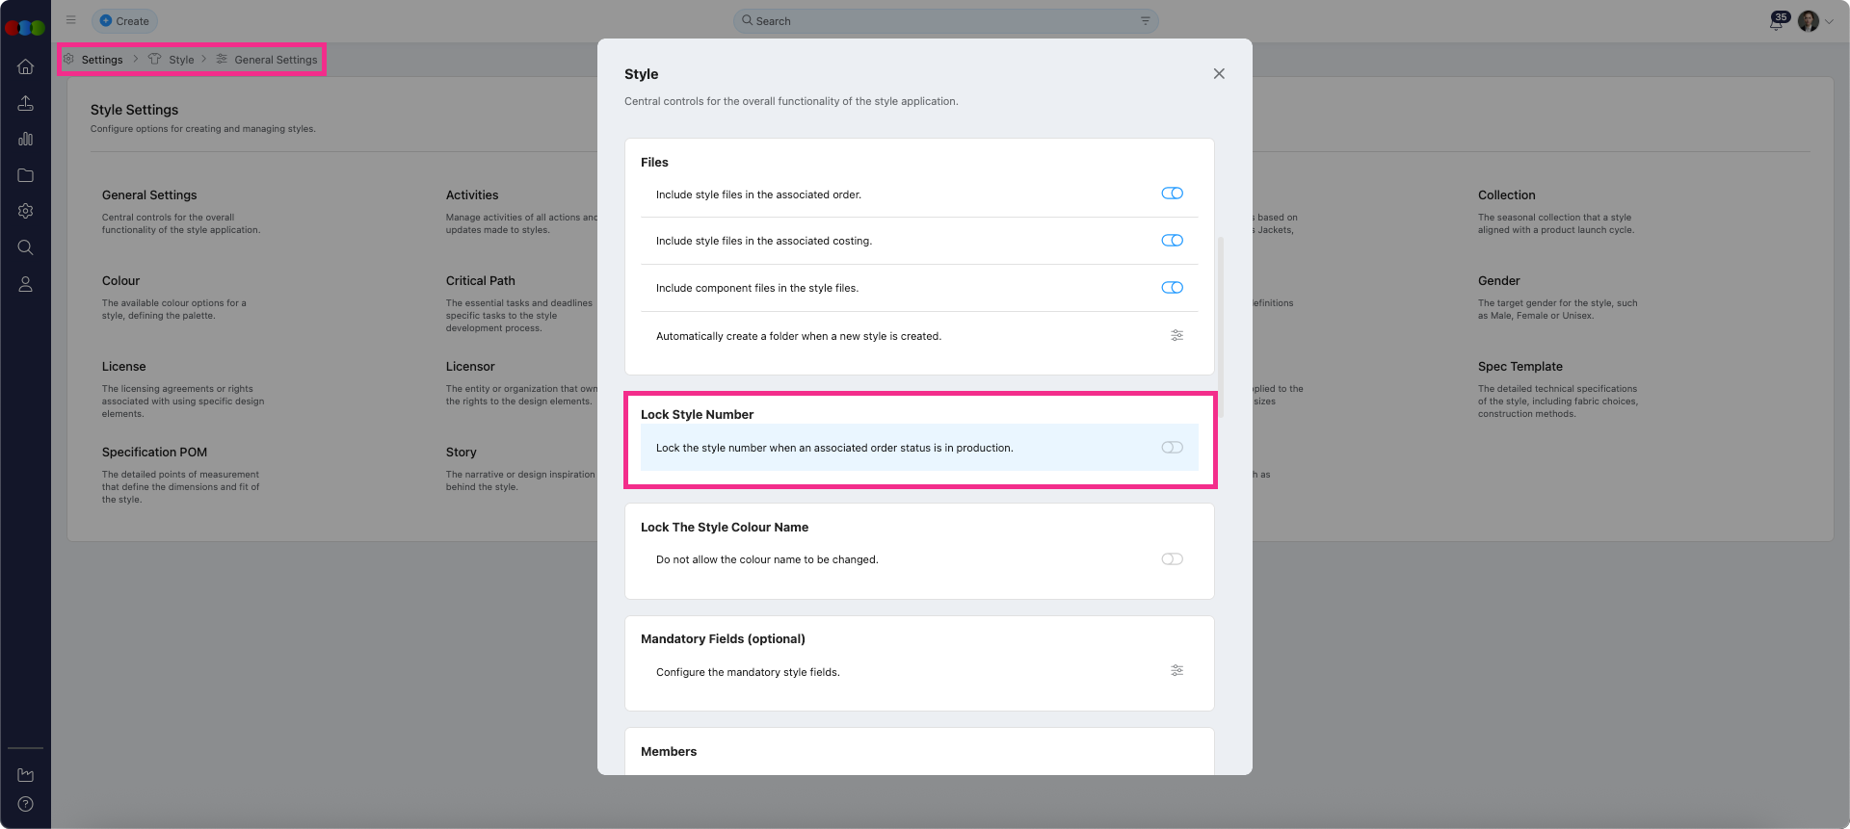1850x829 pixels.
Task: Open the bar chart analytics icon
Action: pyautogui.click(x=26, y=139)
